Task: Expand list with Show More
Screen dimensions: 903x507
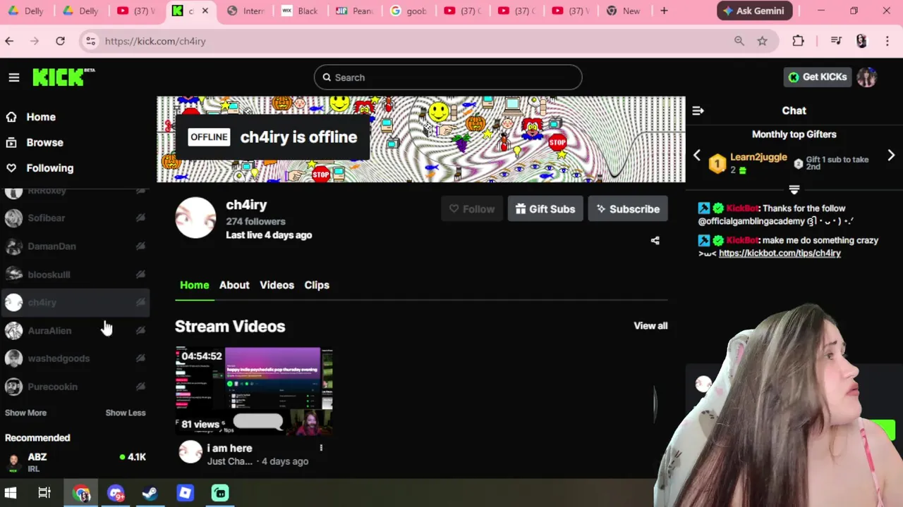Action: point(25,413)
